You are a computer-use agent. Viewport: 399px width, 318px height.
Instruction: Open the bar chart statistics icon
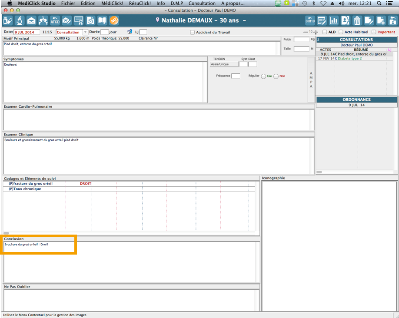334,20
